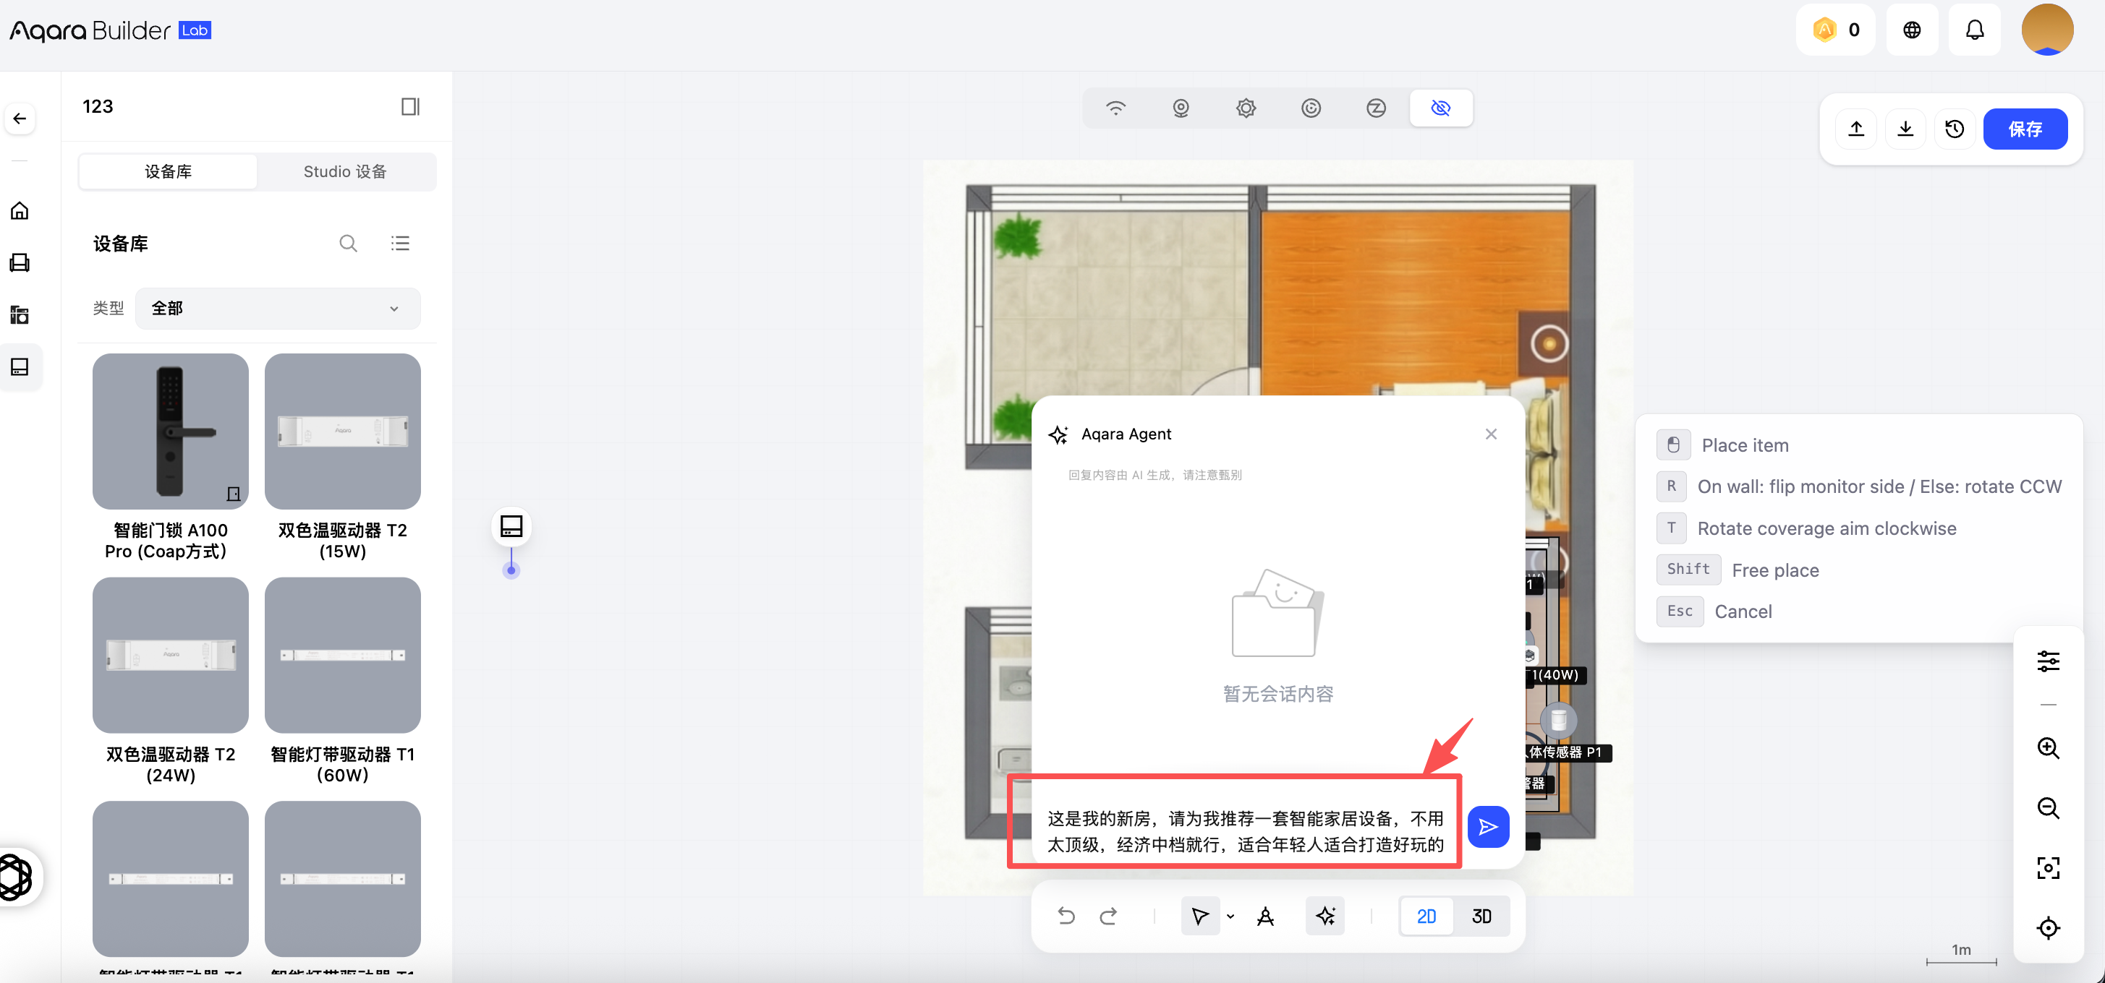Open the home sidebar icon
Viewport: 2105px width, 983px height.
pyautogui.click(x=20, y=210)
